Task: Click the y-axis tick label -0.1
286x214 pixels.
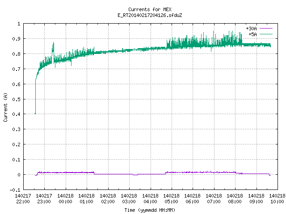Action: pyautogui.click(x=15, y=190)
